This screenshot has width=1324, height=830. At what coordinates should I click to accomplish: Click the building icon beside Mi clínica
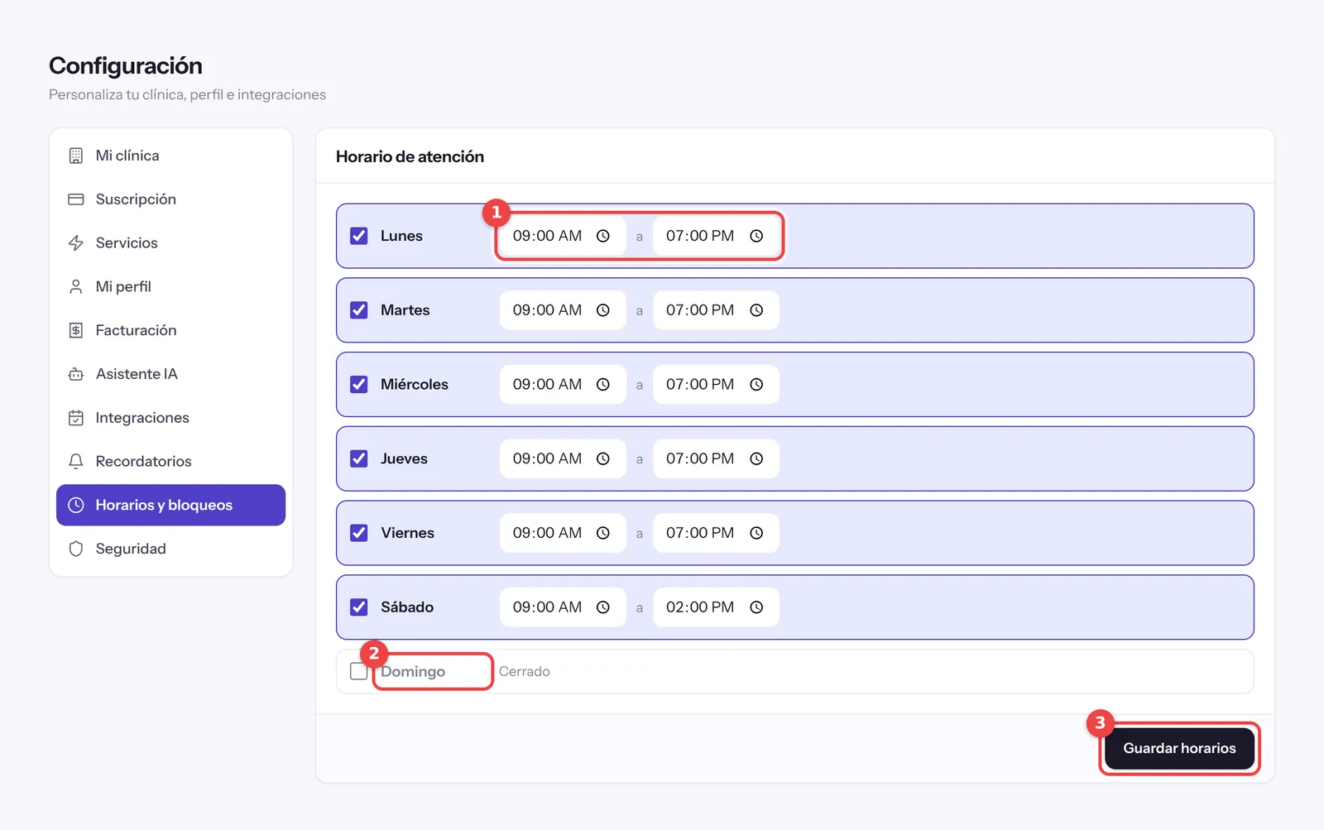76,156
